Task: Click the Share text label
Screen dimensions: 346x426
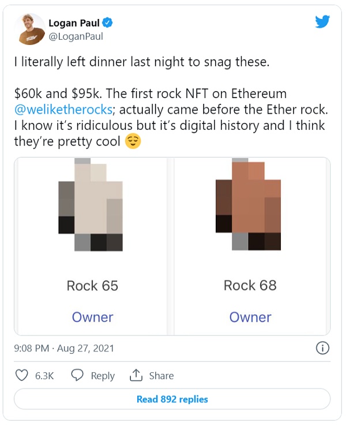Action: click(161, 376)
